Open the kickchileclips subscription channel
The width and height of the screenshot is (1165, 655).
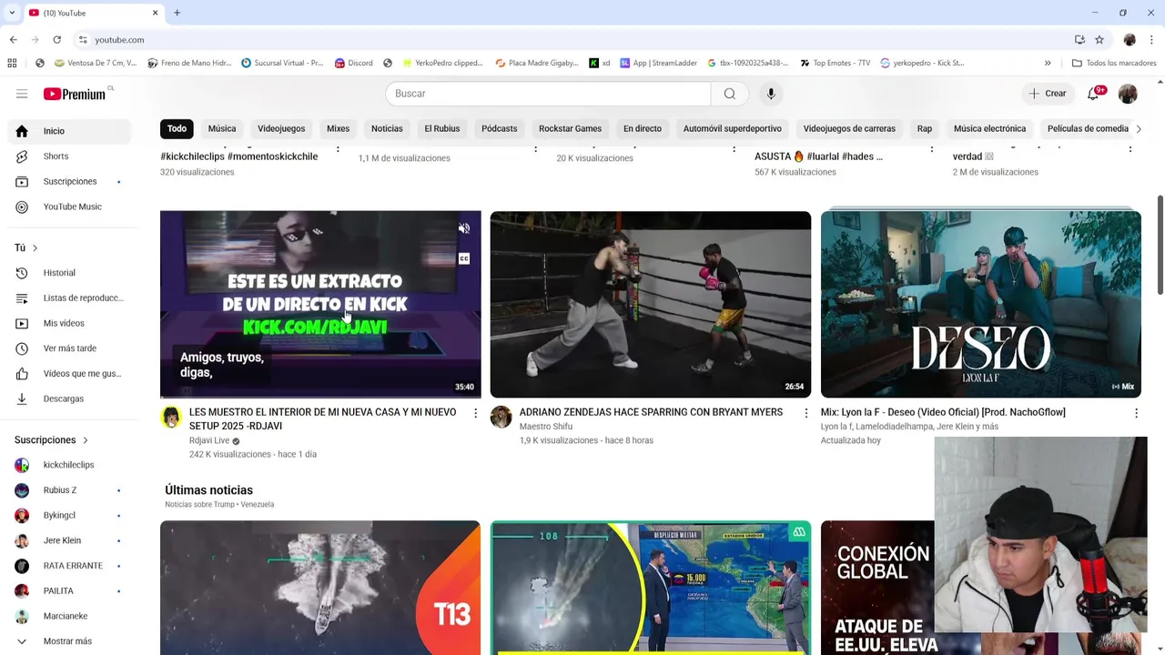[x=69, y=465]
